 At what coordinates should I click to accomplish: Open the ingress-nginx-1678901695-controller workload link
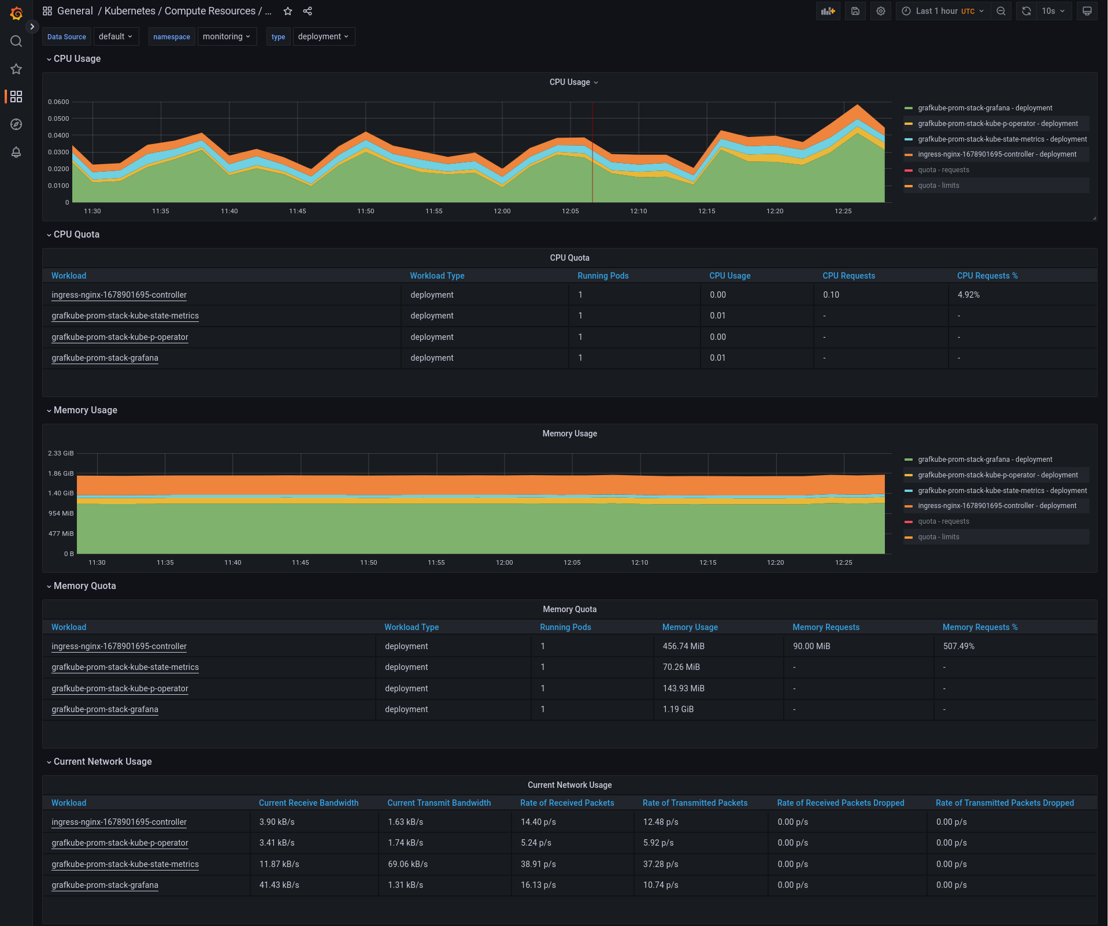119,295
